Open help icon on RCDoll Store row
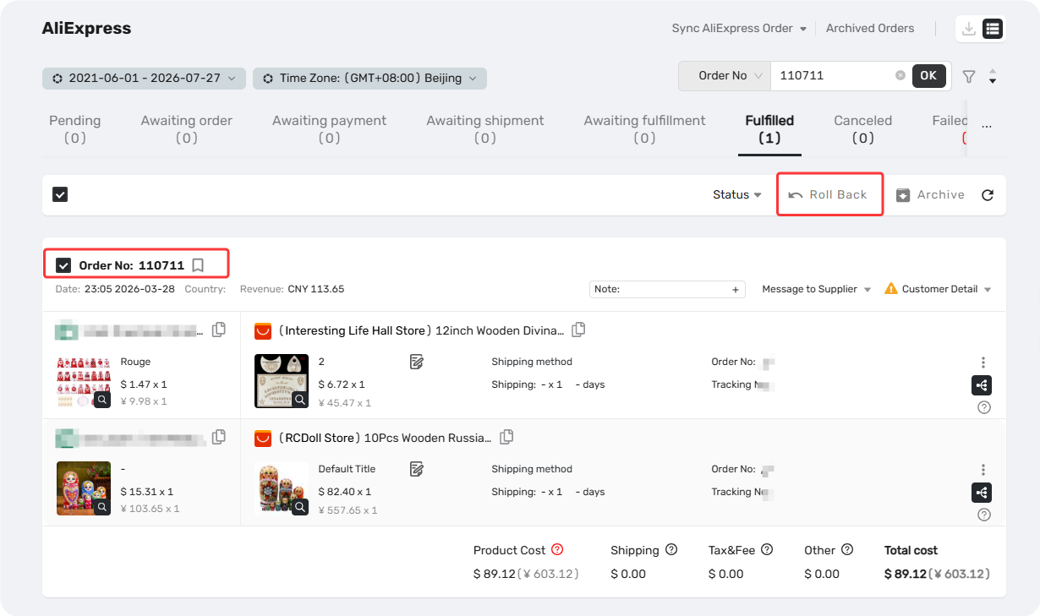 pos(984,515)
